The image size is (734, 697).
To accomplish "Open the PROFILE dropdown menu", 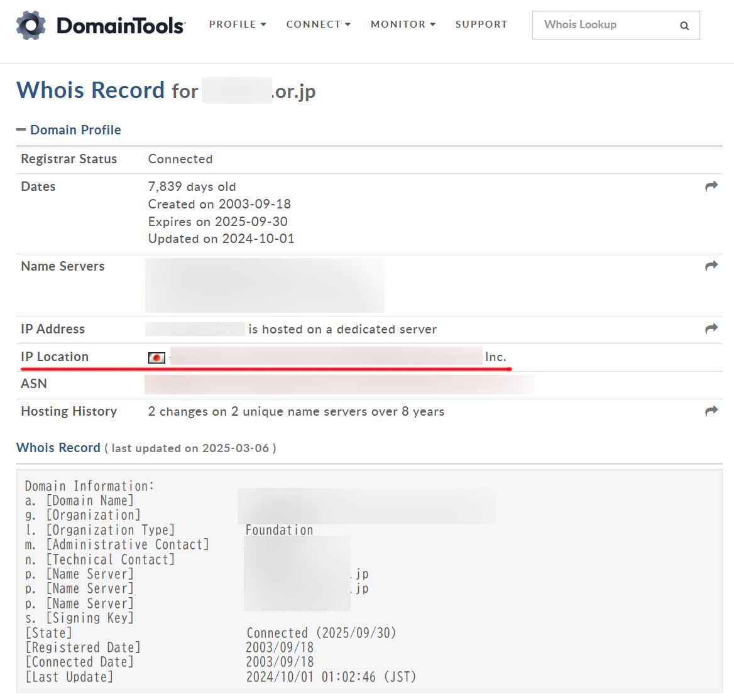I will (x=238, y=24).
